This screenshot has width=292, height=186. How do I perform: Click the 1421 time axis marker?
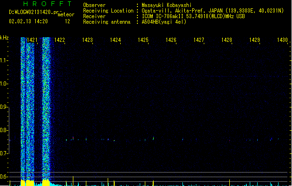click(x=32, y=40)
